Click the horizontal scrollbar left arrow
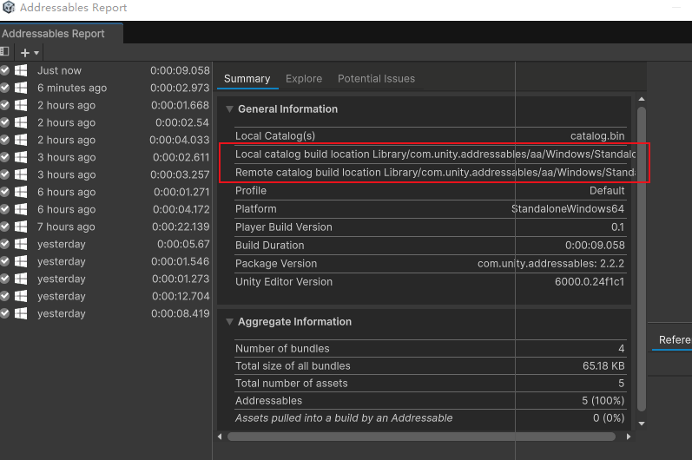692x460 pixels. [x=220, y=437]
